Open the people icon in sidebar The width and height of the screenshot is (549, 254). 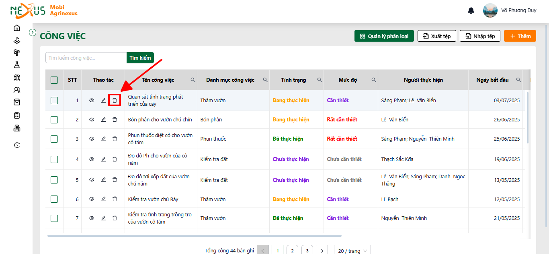[x=16, y=90]
